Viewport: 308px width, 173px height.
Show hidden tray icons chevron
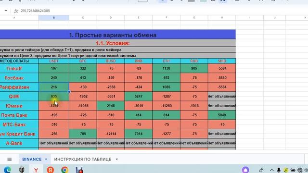pyautogui.click(x=271, y=170)
